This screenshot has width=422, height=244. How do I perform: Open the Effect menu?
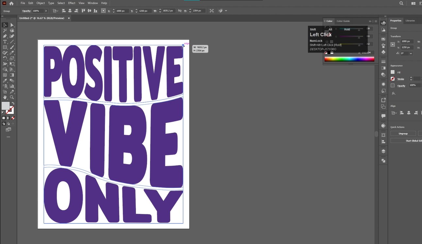[72, 3]
